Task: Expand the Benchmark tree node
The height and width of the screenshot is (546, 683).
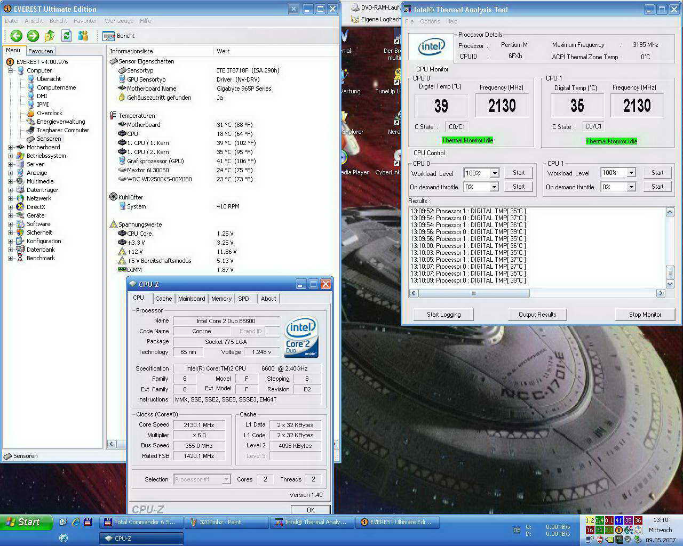Action: point(10,258)
